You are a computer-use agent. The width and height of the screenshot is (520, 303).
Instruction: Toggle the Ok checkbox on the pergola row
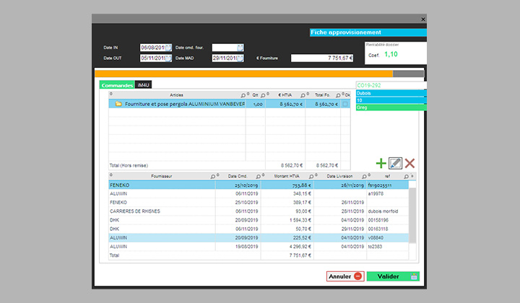coord(345,105)
